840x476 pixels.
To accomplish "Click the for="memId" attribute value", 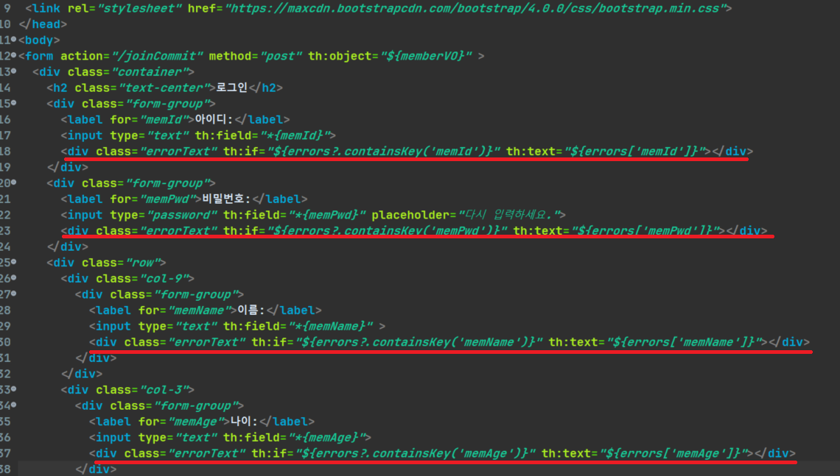I will click(x=163, y=120).
